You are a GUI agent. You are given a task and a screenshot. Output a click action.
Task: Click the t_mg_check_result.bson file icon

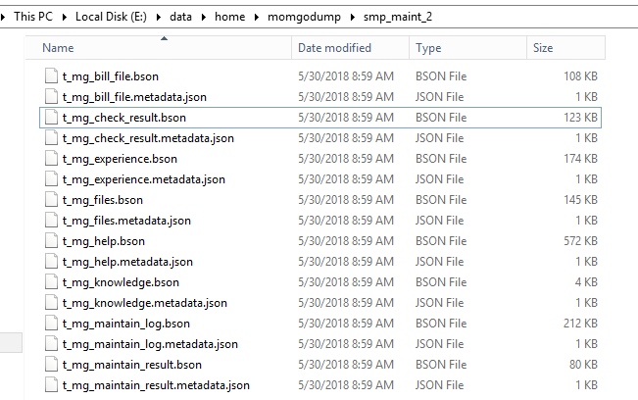[x=51, y=118]
